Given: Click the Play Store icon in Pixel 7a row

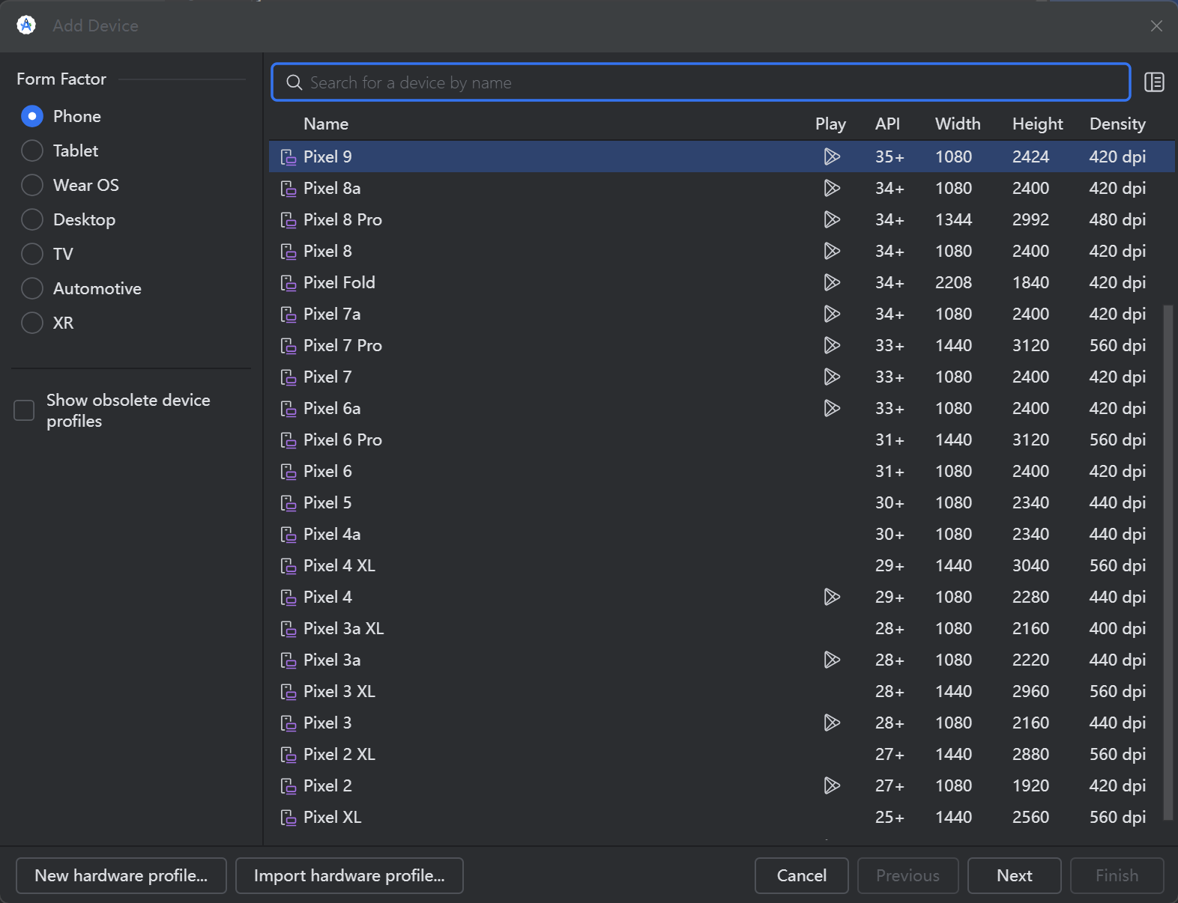Looking at the screenshot, I should point(832,314).
